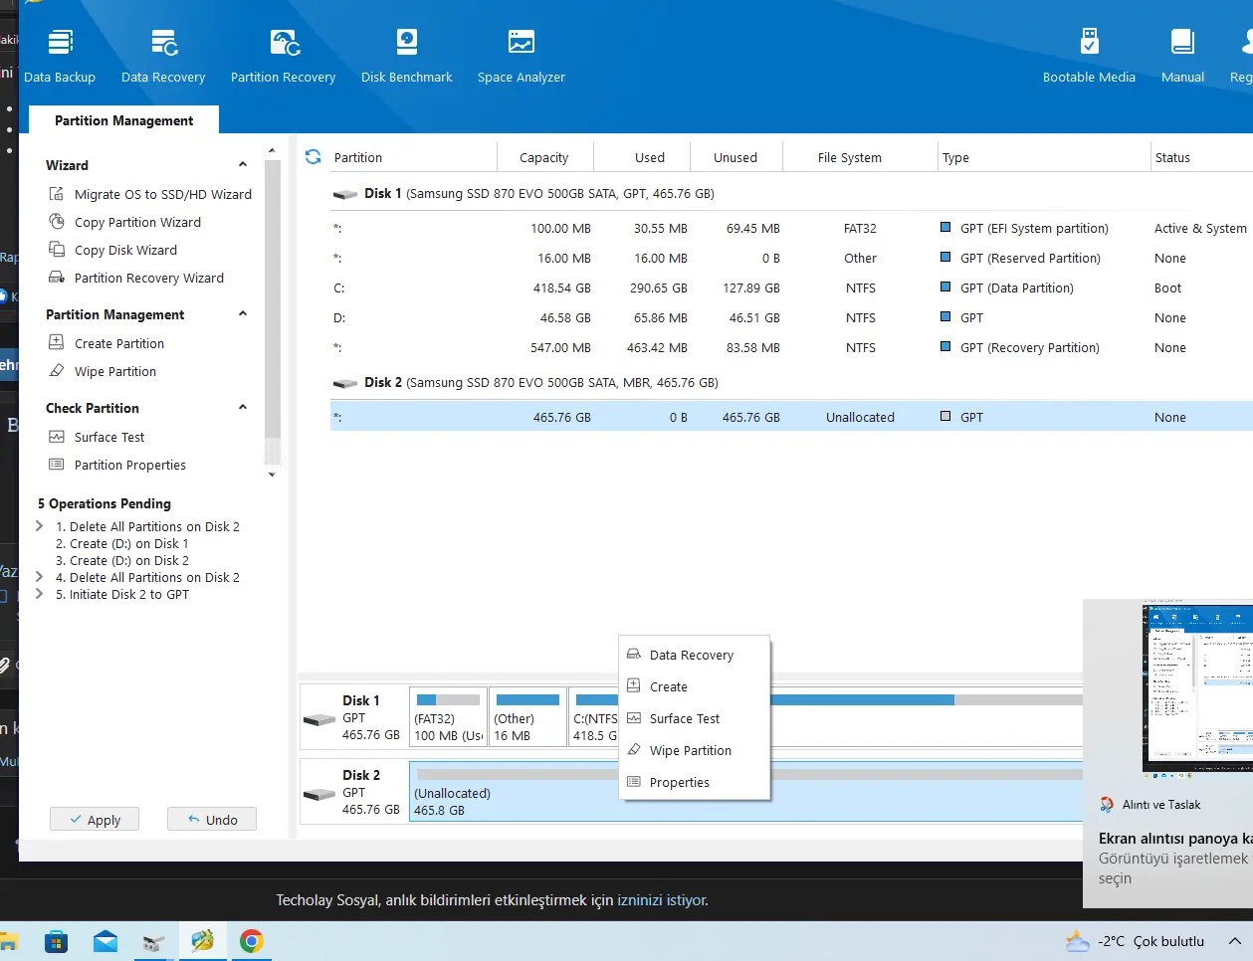The image size is (1253, 961).
Task: Open the weather widget showing -2°C
Action: pos(1135,941)
